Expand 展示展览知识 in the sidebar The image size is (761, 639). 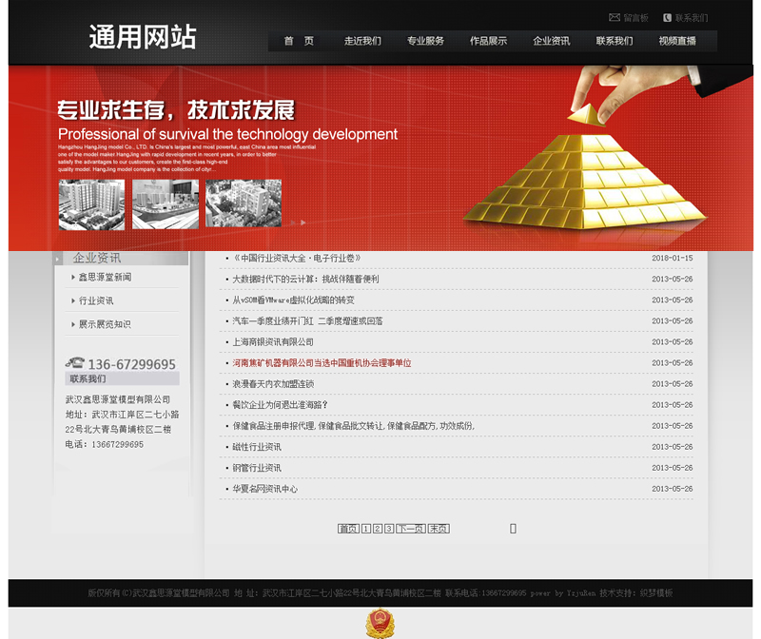[x=105, y=324]
